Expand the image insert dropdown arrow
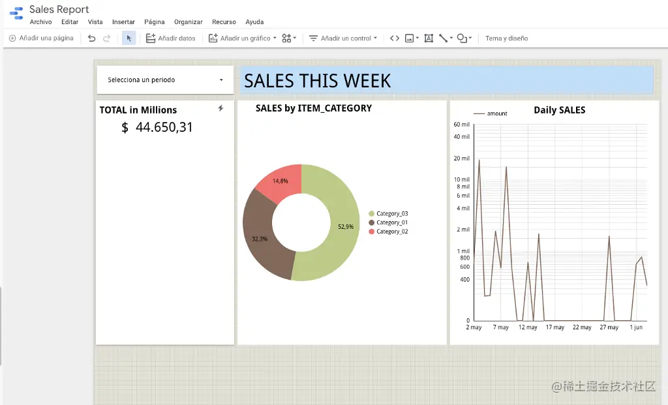 tap(417, 38)
